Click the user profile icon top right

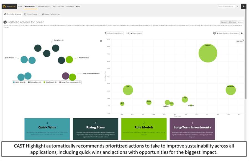pos(243,6)
